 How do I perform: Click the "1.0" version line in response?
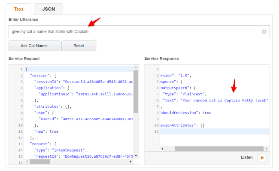175,76
